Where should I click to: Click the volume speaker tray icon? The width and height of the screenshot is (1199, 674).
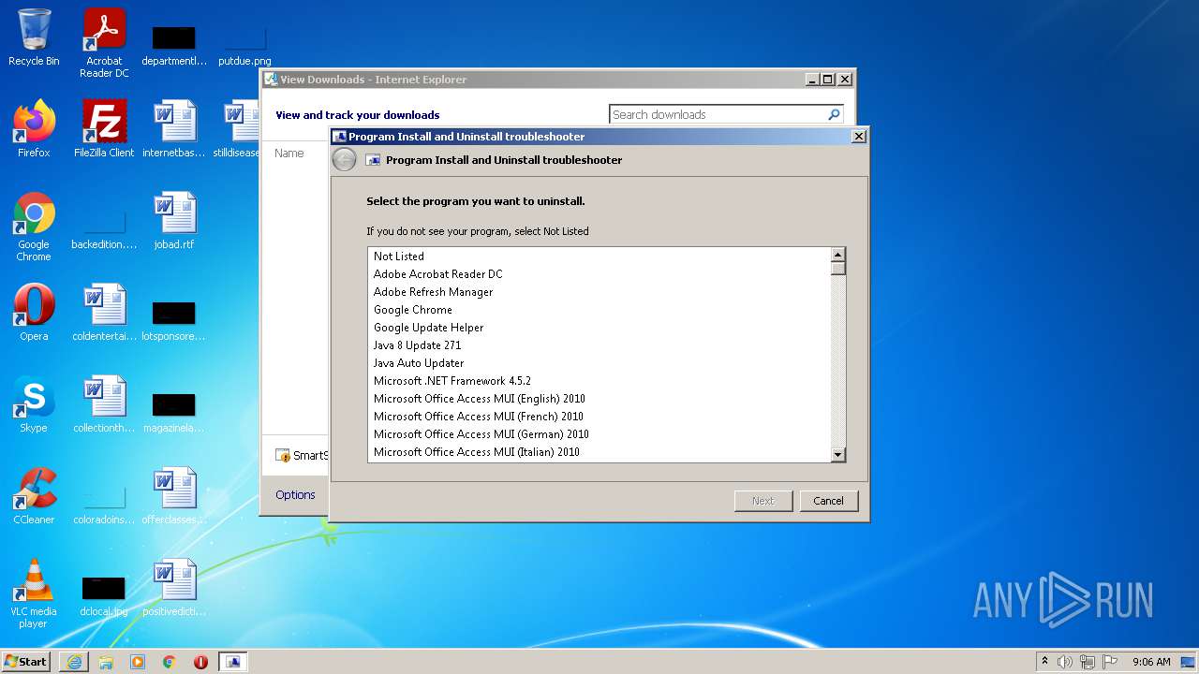[x=1065, y=662]
